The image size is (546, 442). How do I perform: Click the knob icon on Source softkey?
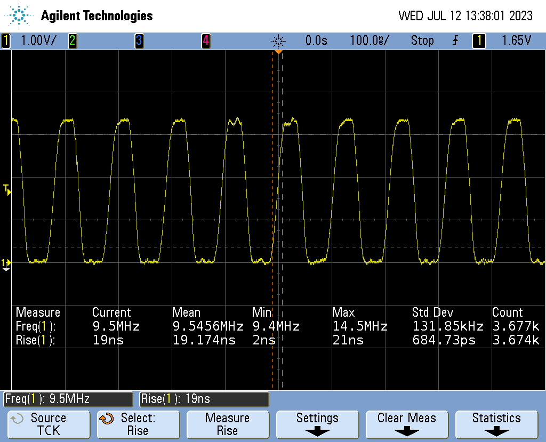click(17, 419)
